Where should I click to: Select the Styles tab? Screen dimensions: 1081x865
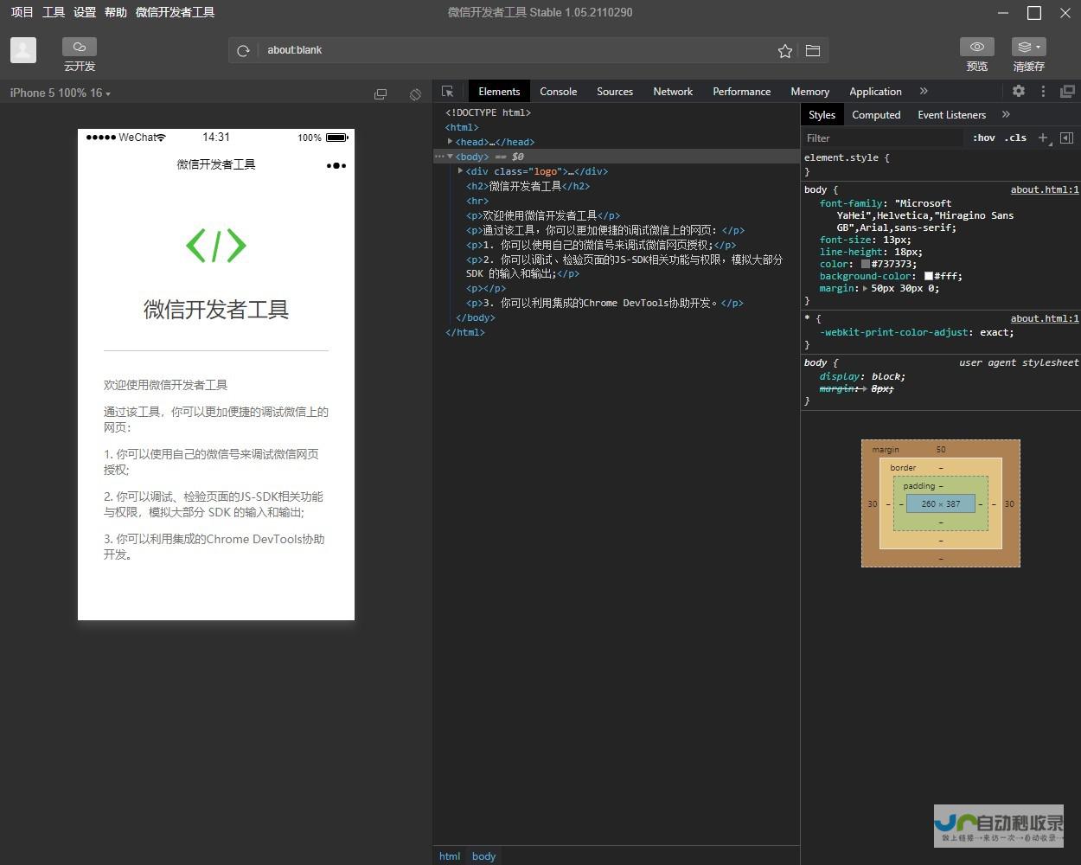822,114
